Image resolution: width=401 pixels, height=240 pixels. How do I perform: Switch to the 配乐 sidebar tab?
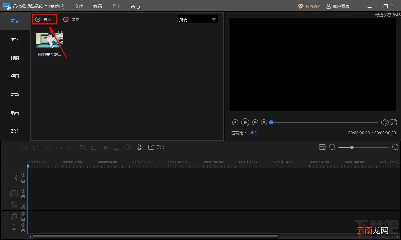[x=15, y=131]
